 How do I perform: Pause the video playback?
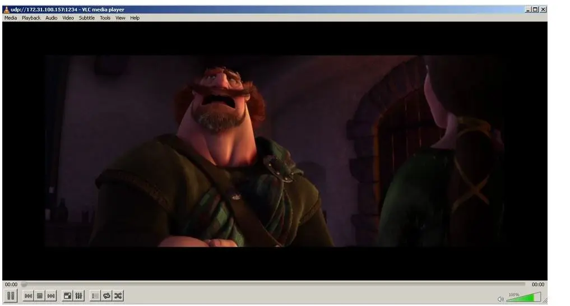click(11, 295)
